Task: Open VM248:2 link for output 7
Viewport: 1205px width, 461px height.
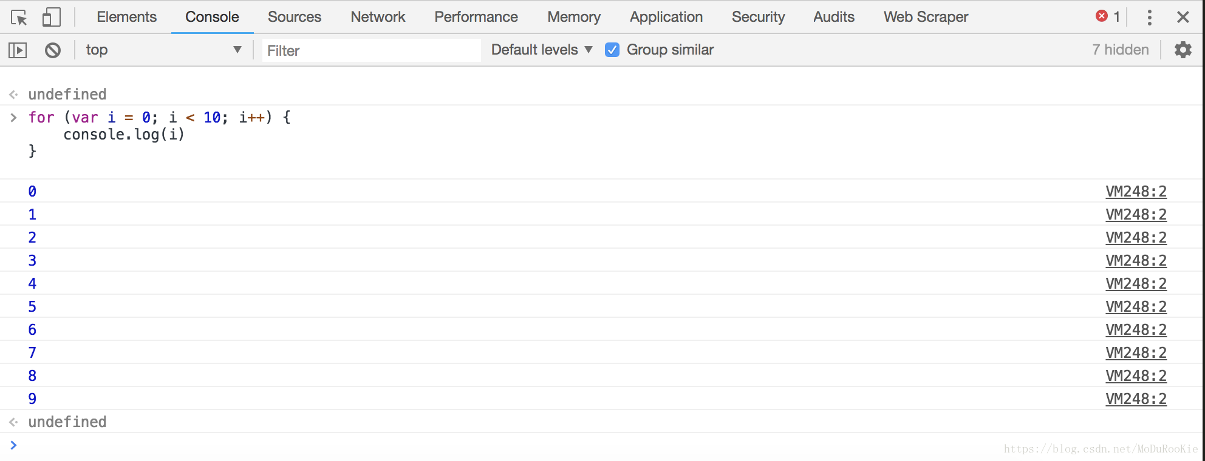Action: [1136, 352]
